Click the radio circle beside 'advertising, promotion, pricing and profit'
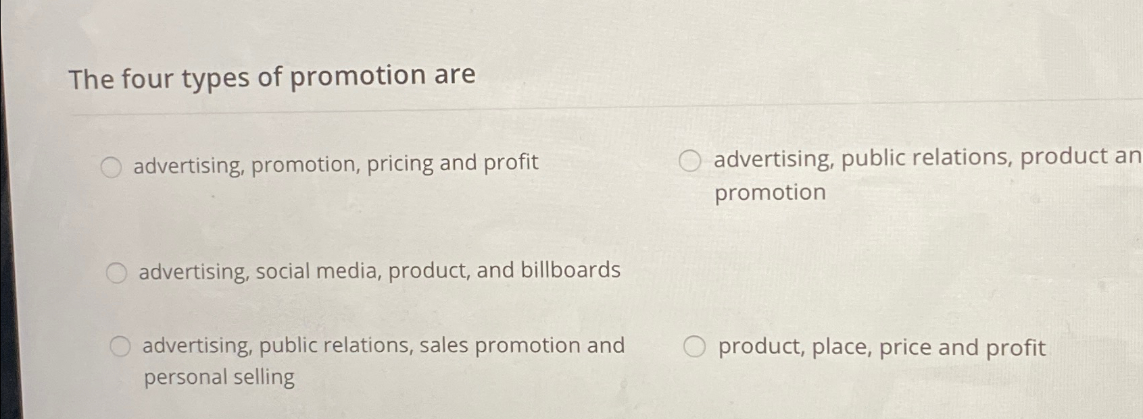 (111, 166)
